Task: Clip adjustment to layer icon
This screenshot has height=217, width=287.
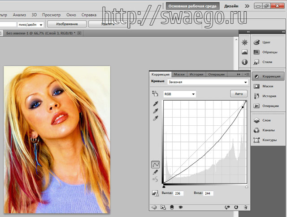Action: pos(172,207)
